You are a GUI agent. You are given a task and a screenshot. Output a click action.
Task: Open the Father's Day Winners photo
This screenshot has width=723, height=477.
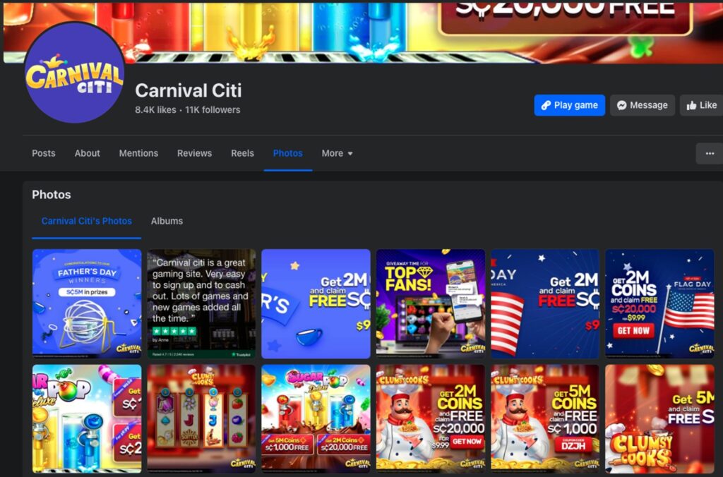click(87, 303)
